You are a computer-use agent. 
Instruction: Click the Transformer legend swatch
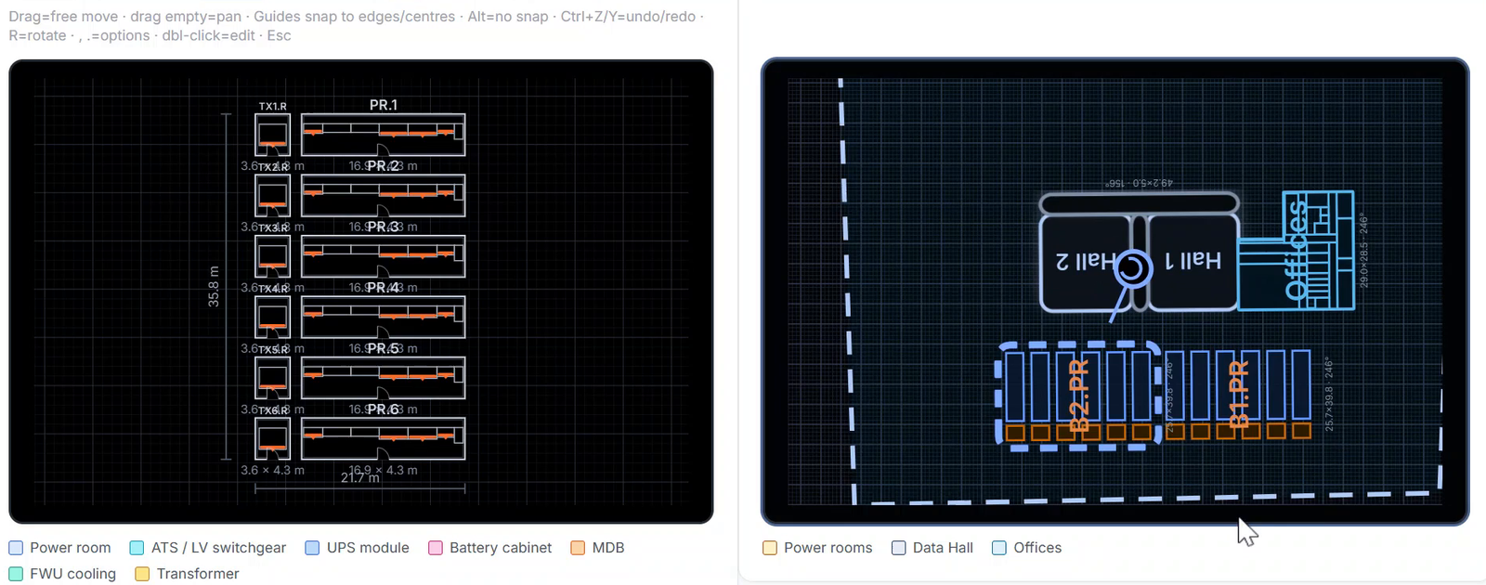tap(142, 574)
